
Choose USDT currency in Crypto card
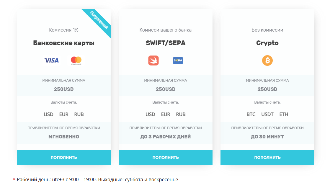(x=267, y=114)
